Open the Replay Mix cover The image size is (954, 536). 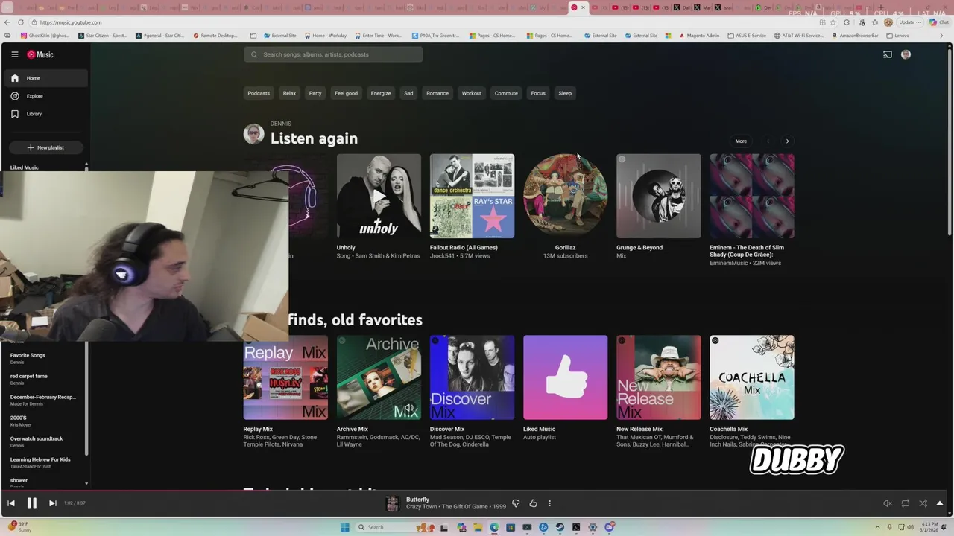pyautogui.click(x=285, y=377)
